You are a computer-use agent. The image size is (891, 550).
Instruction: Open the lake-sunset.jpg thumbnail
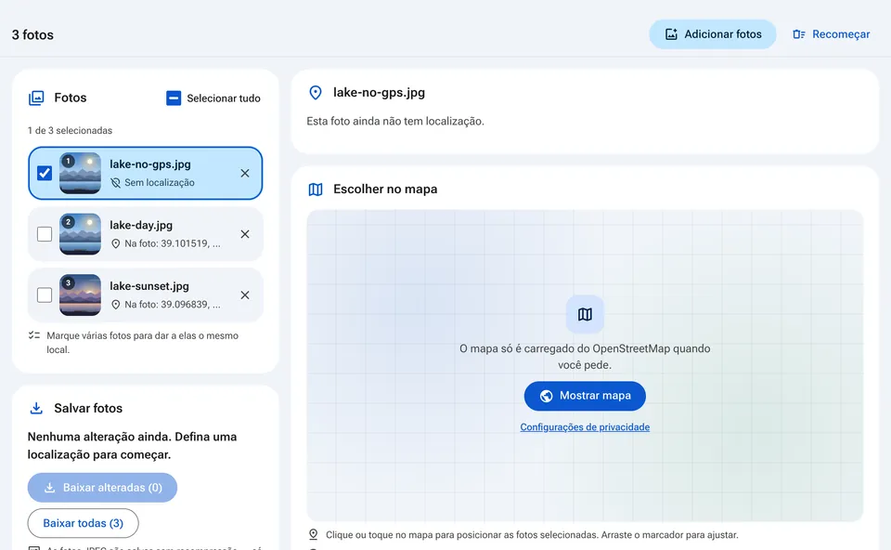(x=80, y=295)
